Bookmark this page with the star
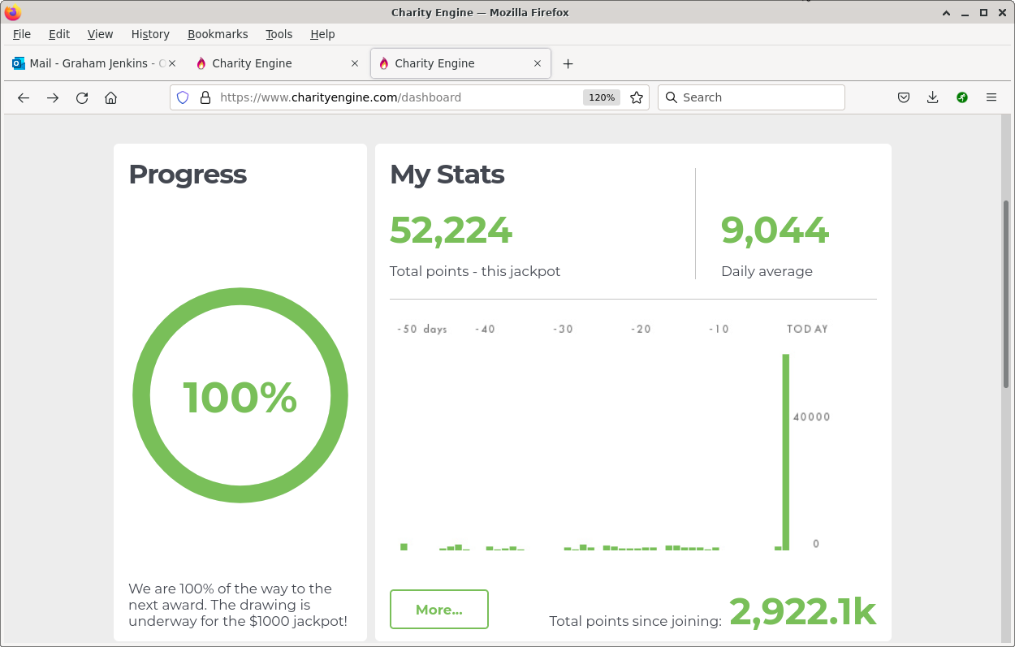Image resolution: width=1015 pixels, height=647 pixels. [x=637, y=97]
